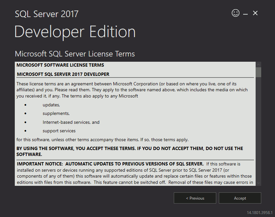Image resolution: width=275 pixels, height=217 pixels.
Task: Click the scrollbar down arrow
Action: pos(258,183)
